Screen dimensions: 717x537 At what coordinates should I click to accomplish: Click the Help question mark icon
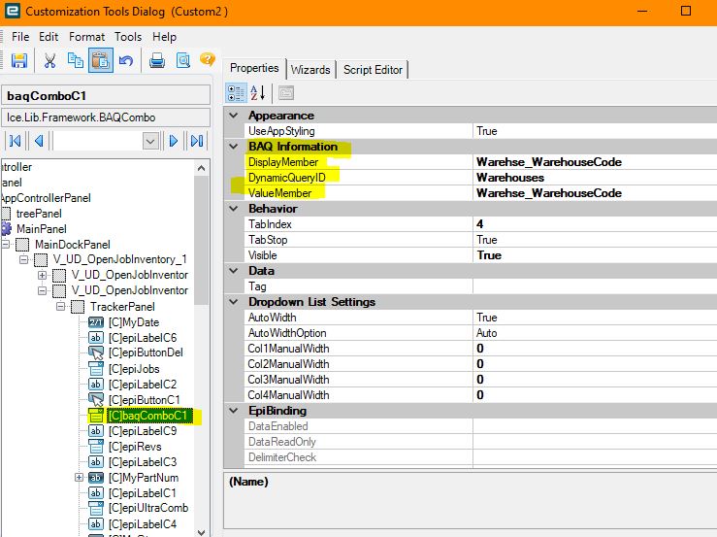pyautogui.click(x=208, y=59)
